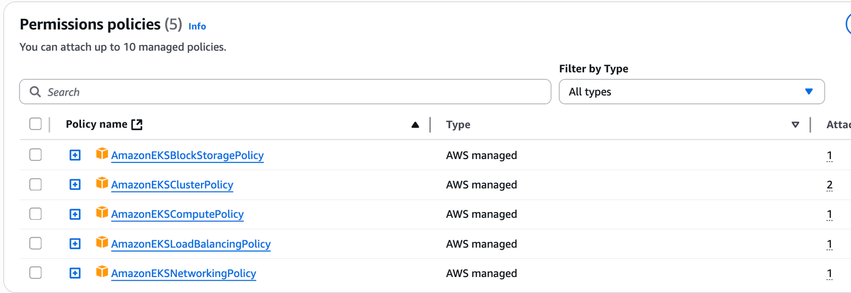Sort by Type using the hollow triangle icon
Image resolution: width=851 pixels, height=293 pixels.
click(795, 125)
